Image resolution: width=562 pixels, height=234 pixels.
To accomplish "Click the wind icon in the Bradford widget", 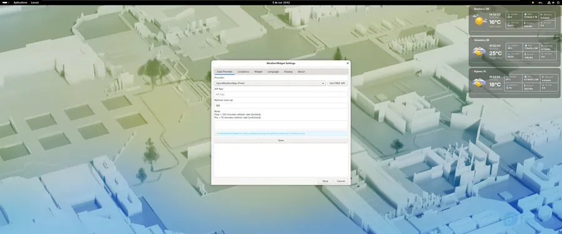I will click(525, 14).
